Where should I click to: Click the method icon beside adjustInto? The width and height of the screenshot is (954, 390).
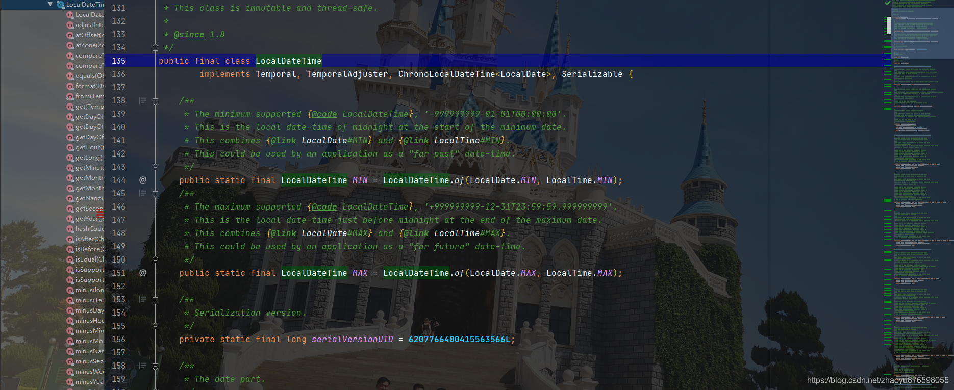click(70, 25)
